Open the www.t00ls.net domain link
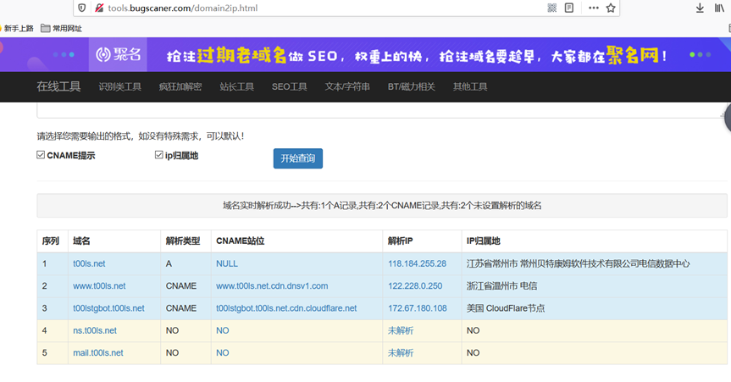Screen dimensions: 731x382 [99, 286]
